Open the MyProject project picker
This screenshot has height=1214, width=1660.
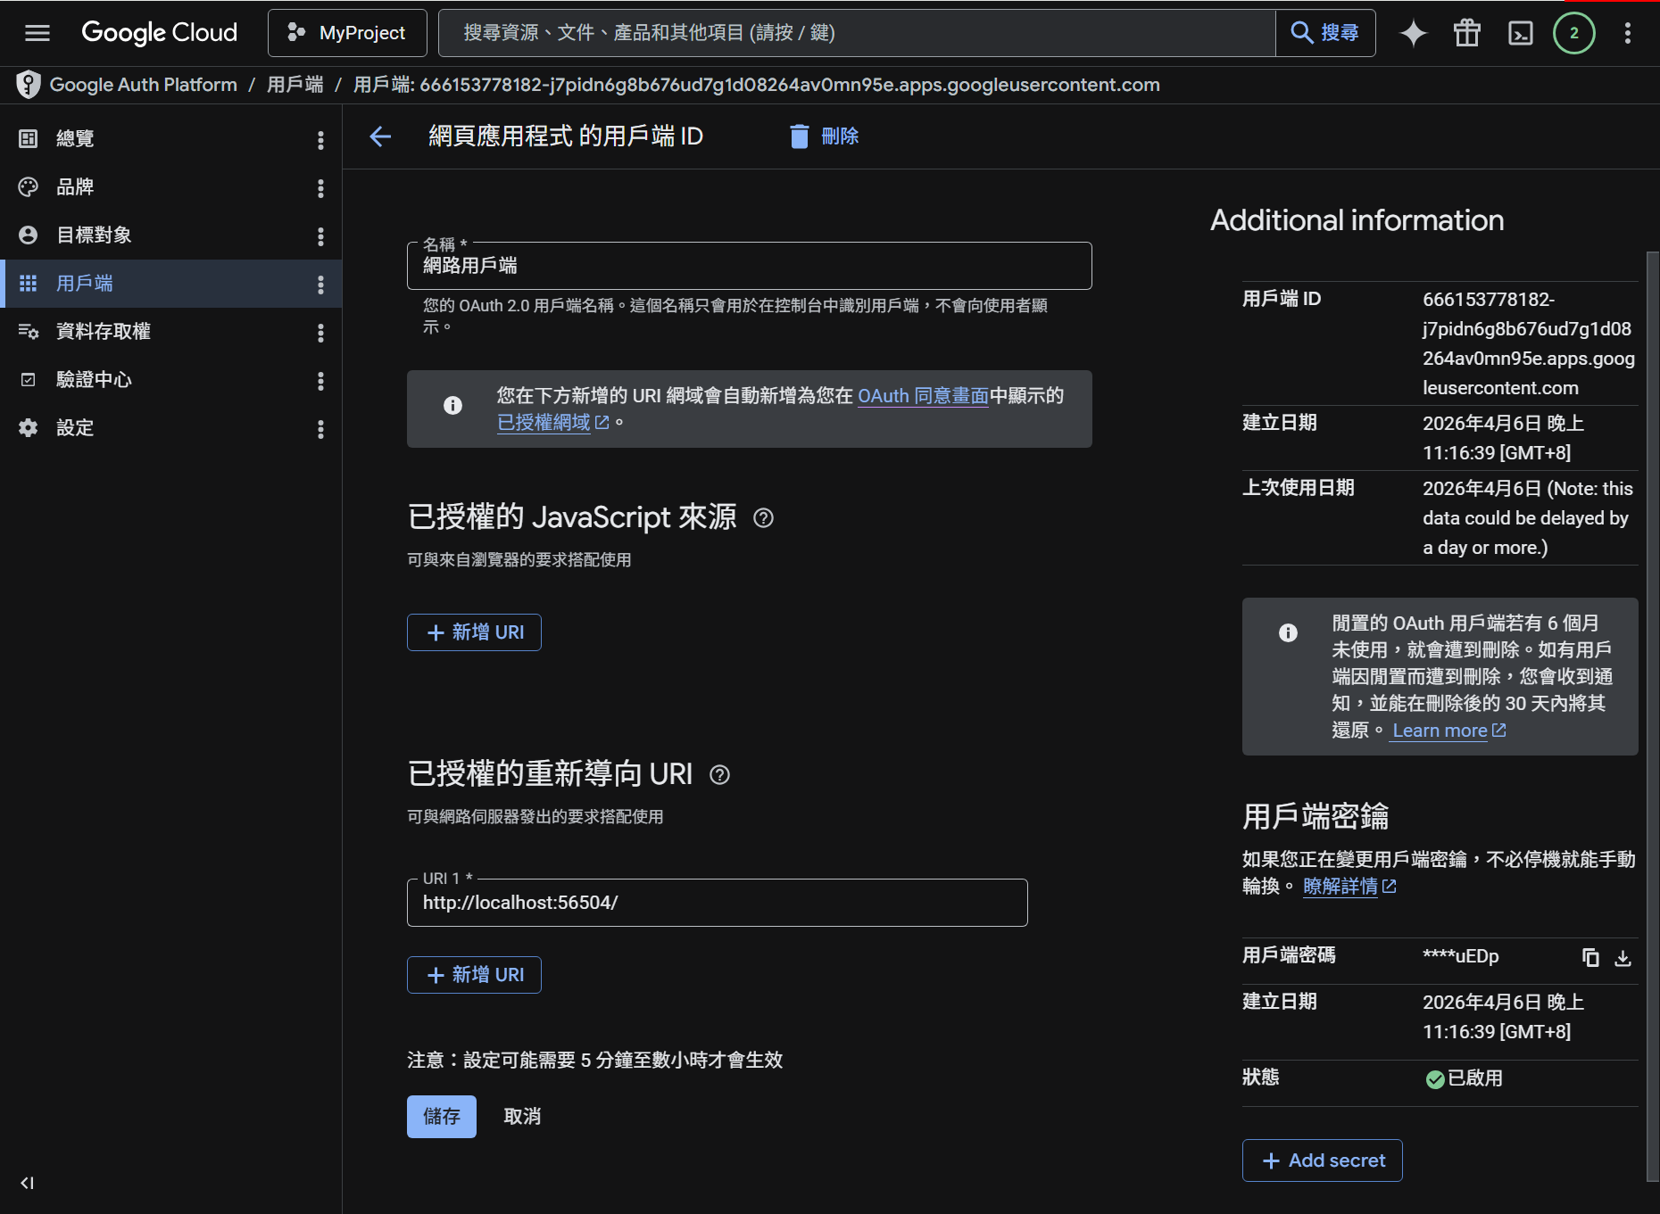click(x=347, y=32)
